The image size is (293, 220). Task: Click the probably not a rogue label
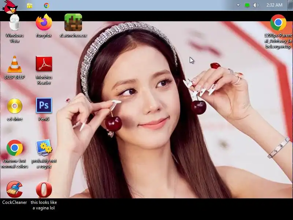coord(44,163)
